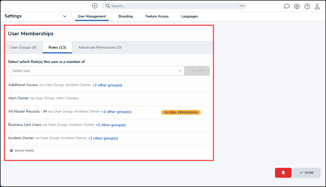Image resolution: width=326 pixels, height=187 pixels.
Task: Expand the Settings dropdown chevron
Action: click(x=65, y=16)
